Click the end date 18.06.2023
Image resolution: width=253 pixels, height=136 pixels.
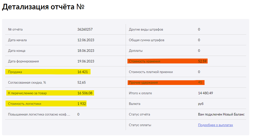tap(86, 51)
